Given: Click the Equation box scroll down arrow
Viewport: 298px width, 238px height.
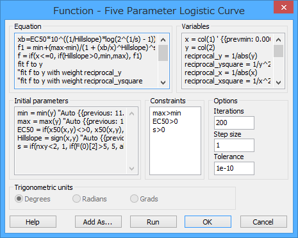Looking at the screenshot, I should click(x=163, y=83).
